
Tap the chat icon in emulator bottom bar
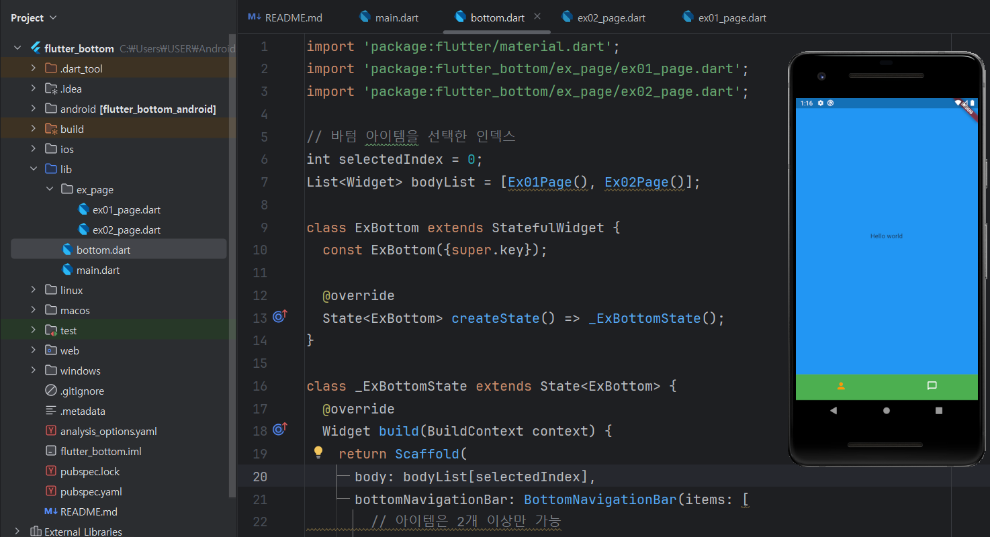coord(932,386)
